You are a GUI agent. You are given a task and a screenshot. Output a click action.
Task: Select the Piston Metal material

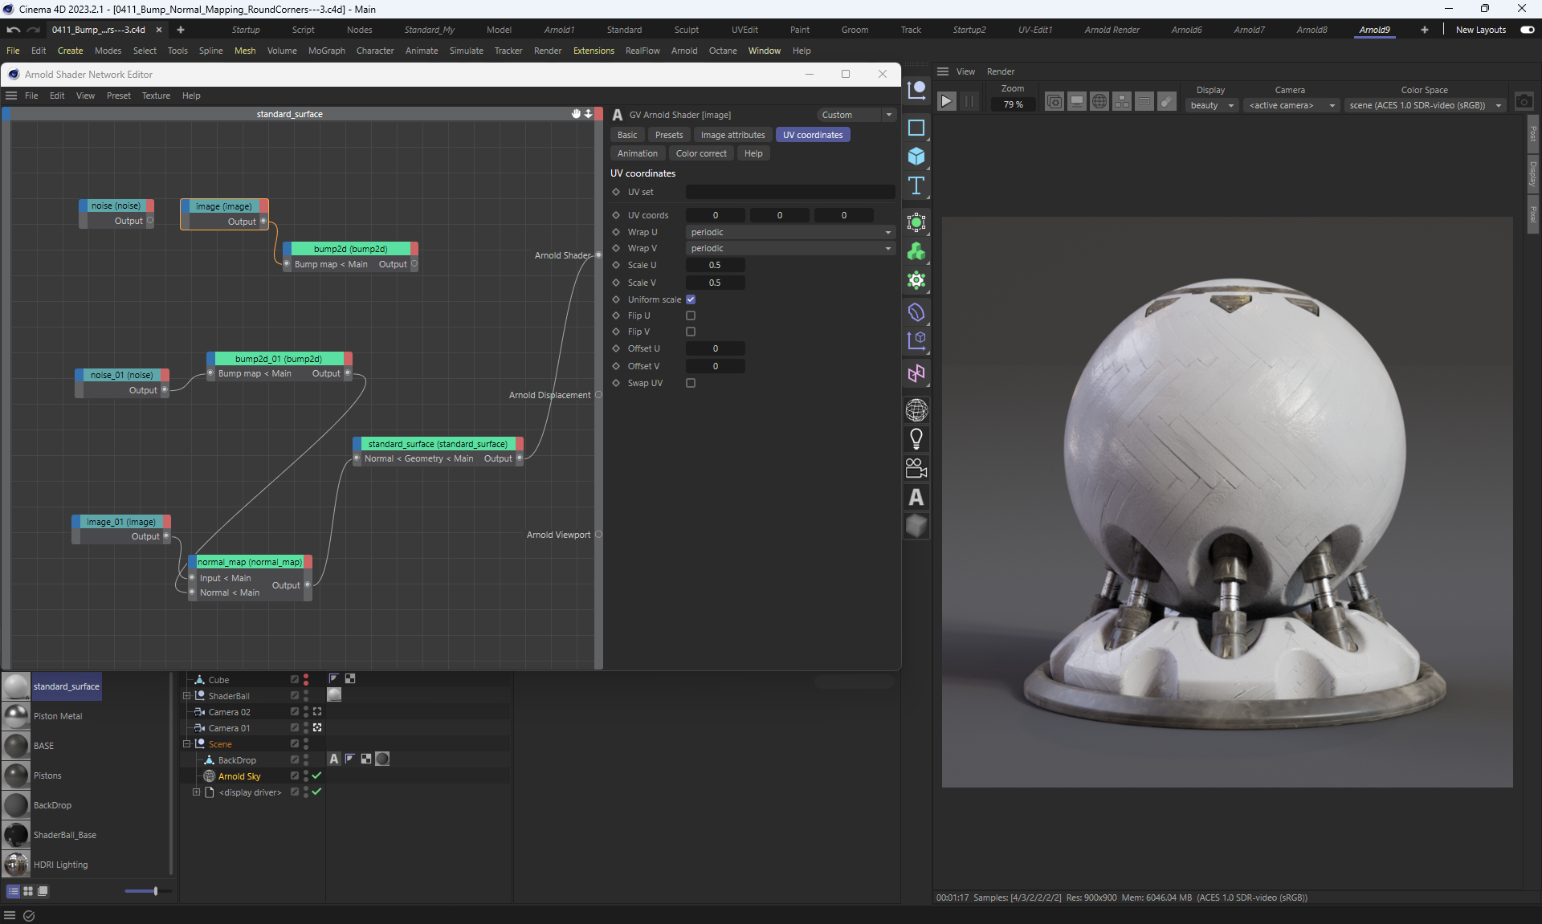coord(58,716)
